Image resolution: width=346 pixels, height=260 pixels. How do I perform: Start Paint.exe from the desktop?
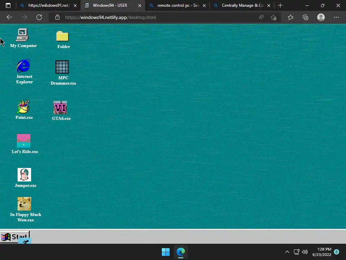[24, 110]
